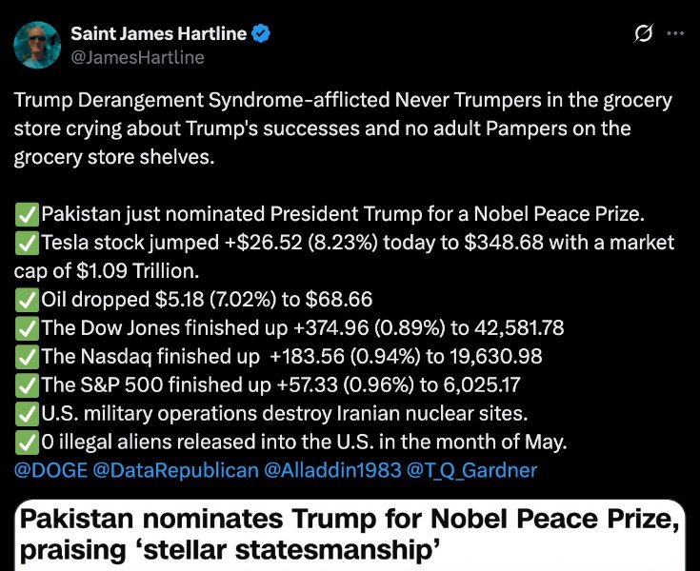
Task: Click the green check emoji beside U.S. military line
Action: (x=27, y=414)
